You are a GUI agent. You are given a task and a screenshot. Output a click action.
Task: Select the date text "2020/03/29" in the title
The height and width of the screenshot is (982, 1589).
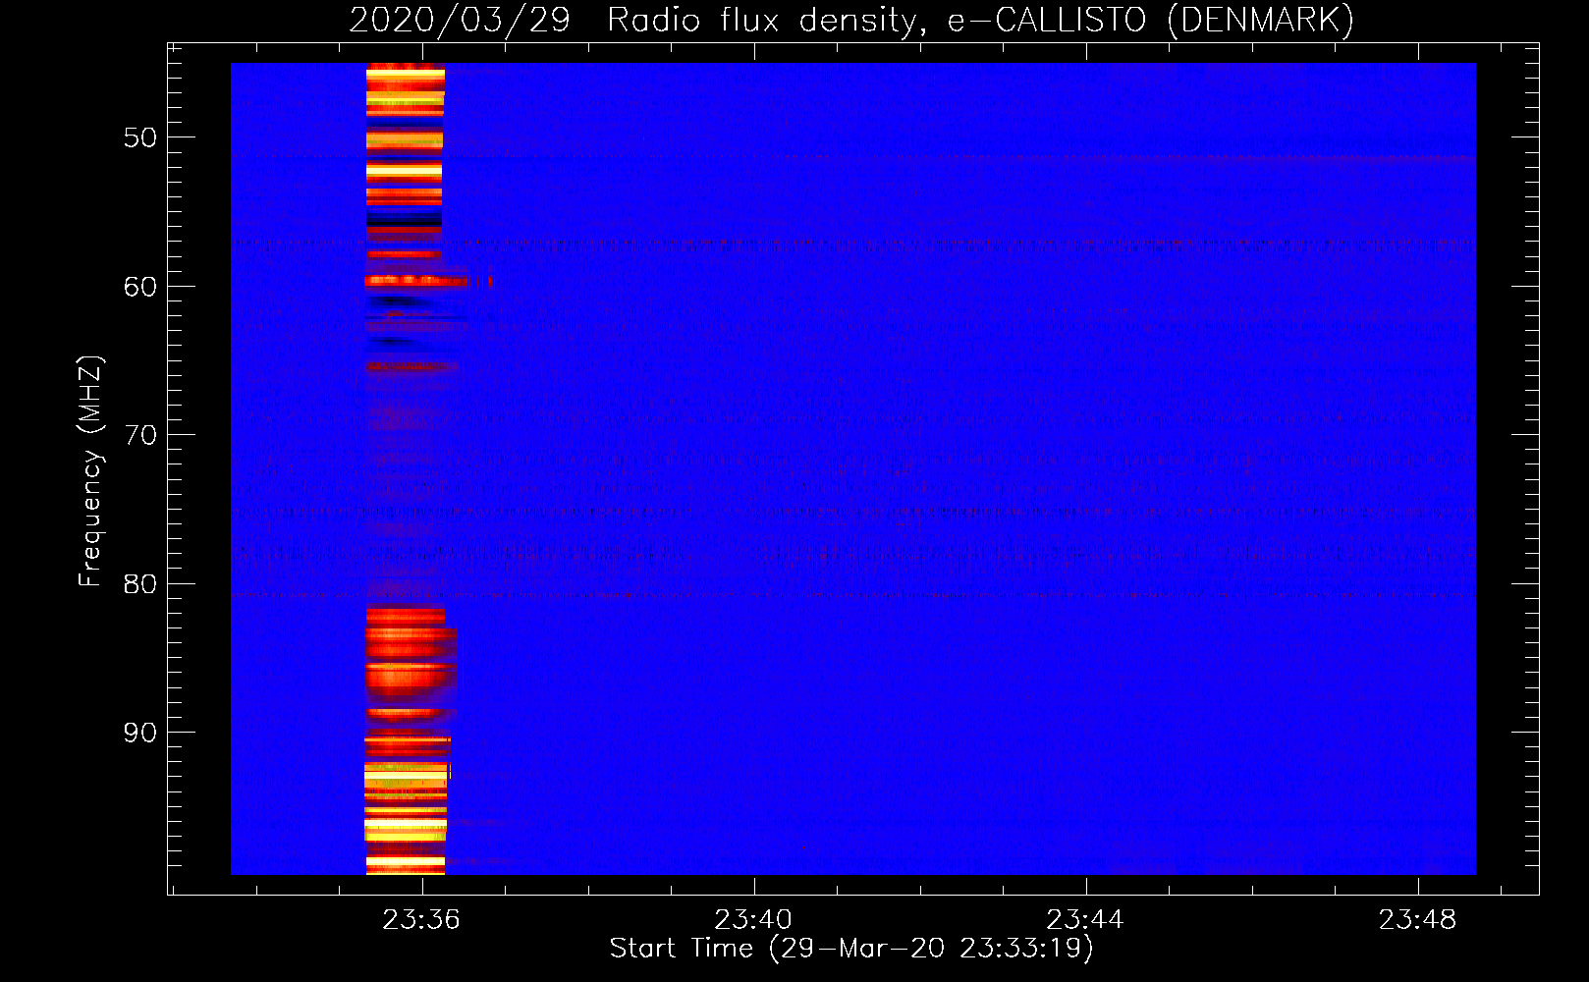[460, 21]
